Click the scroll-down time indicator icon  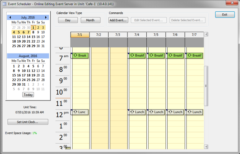[x=68, y=148]
